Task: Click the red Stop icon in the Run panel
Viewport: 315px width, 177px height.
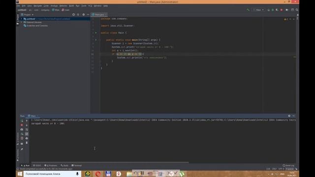Action: 22,125
